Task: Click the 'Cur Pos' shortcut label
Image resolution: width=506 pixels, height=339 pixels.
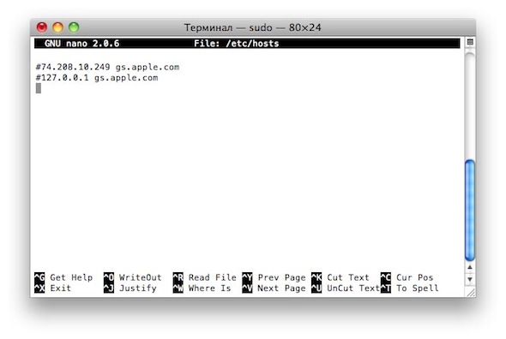Action: point(415,277)
